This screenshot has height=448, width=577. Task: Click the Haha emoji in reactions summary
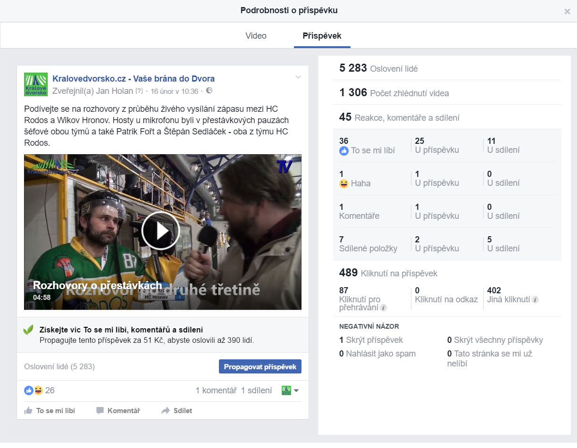coord(38,390)
